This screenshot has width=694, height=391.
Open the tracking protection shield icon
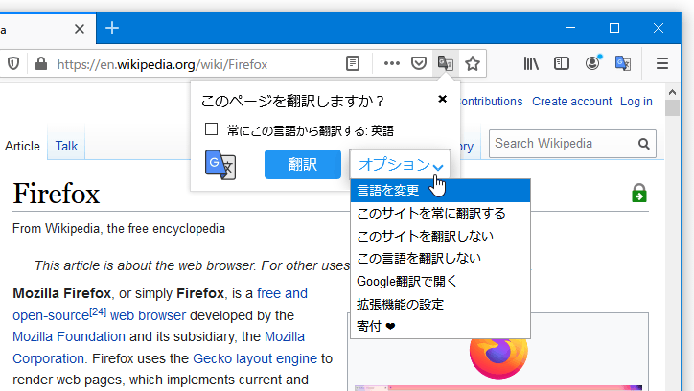(13, 63)
